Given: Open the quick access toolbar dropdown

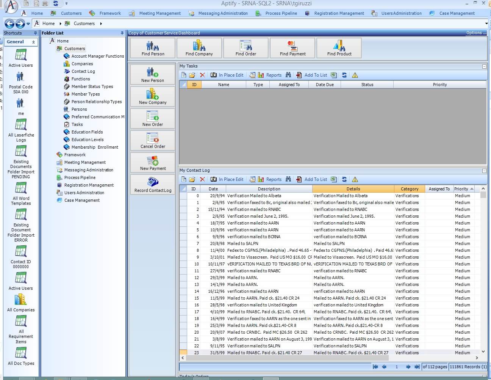Looking at the screenshot, I should point(66,3).
